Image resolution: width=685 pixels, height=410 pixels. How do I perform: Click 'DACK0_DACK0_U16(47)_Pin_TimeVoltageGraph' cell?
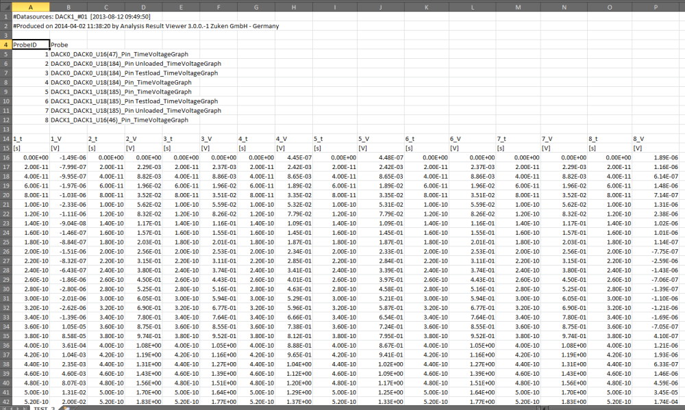pos(119,54)
